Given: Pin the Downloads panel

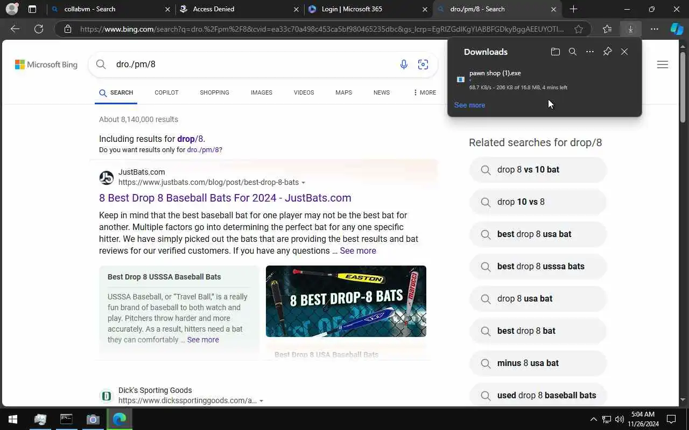Looking at the screenshot, I should tap(607, 52).
